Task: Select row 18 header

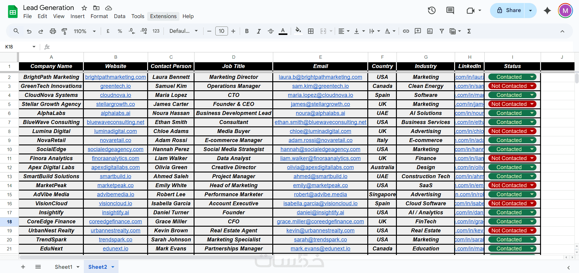Action: [x=9, y=222]
